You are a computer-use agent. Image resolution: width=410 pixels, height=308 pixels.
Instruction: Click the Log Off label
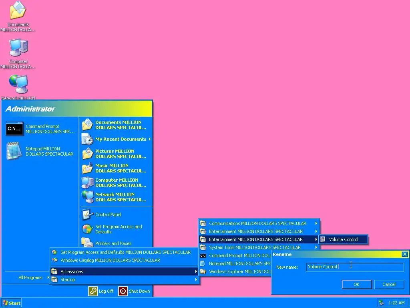point(106,291)
